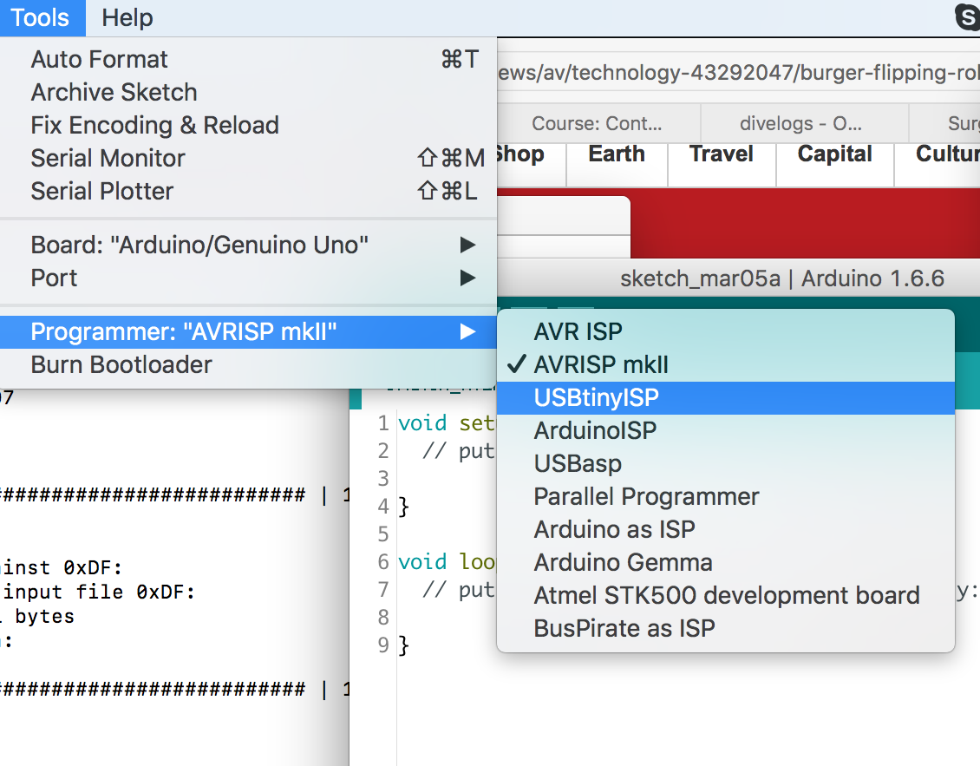
Task: Pick the AVR ISP programmer option
Action: click(578, 331)
